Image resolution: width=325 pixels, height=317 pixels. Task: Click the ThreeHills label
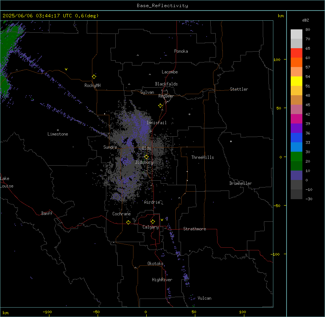202,157
